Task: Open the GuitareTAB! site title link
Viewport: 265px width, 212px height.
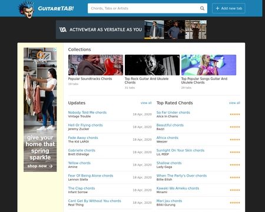Action: [56, 8]
